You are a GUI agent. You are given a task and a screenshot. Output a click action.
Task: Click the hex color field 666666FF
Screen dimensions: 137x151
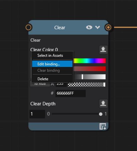point(71,93)
